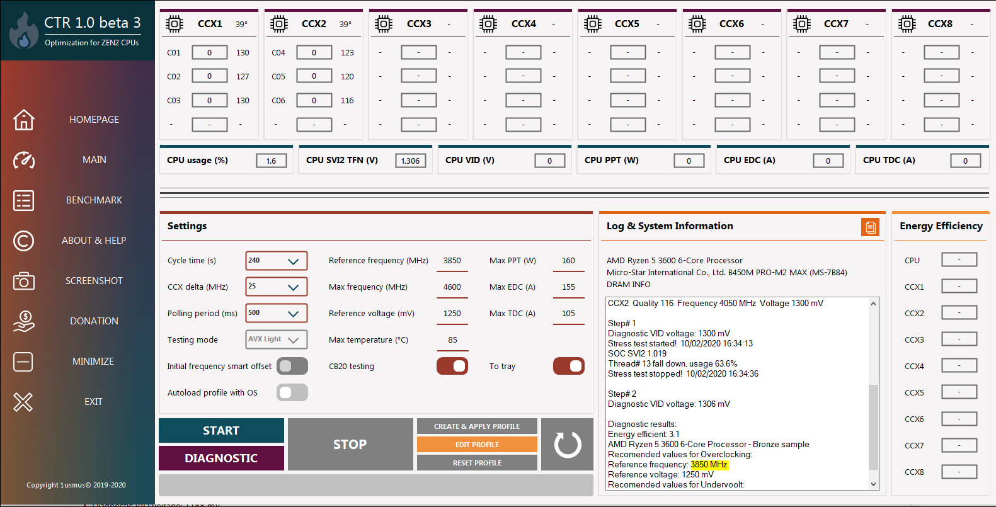Screen dimensions: 996x507
Task: Click the Benchmark list icon
Action: (x=24, y=200)
